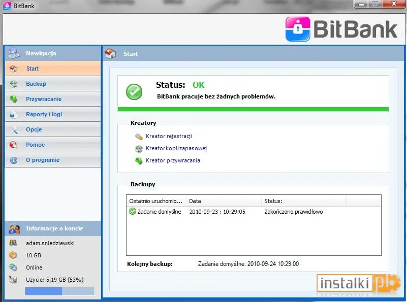Click the Informacje o koncie users icon
This screenshot has width=407, height=302.
[14, 228]
